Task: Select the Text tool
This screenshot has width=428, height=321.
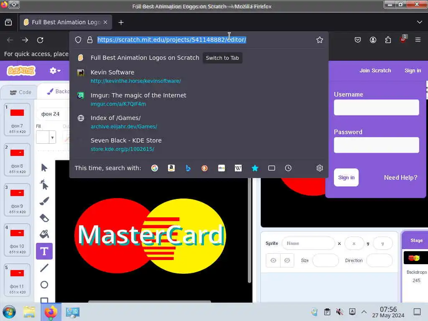Action: click(44, 251)
